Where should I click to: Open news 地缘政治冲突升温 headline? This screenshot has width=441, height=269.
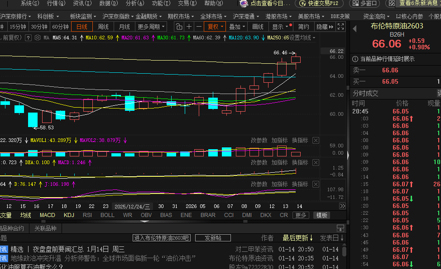[103, 258]
